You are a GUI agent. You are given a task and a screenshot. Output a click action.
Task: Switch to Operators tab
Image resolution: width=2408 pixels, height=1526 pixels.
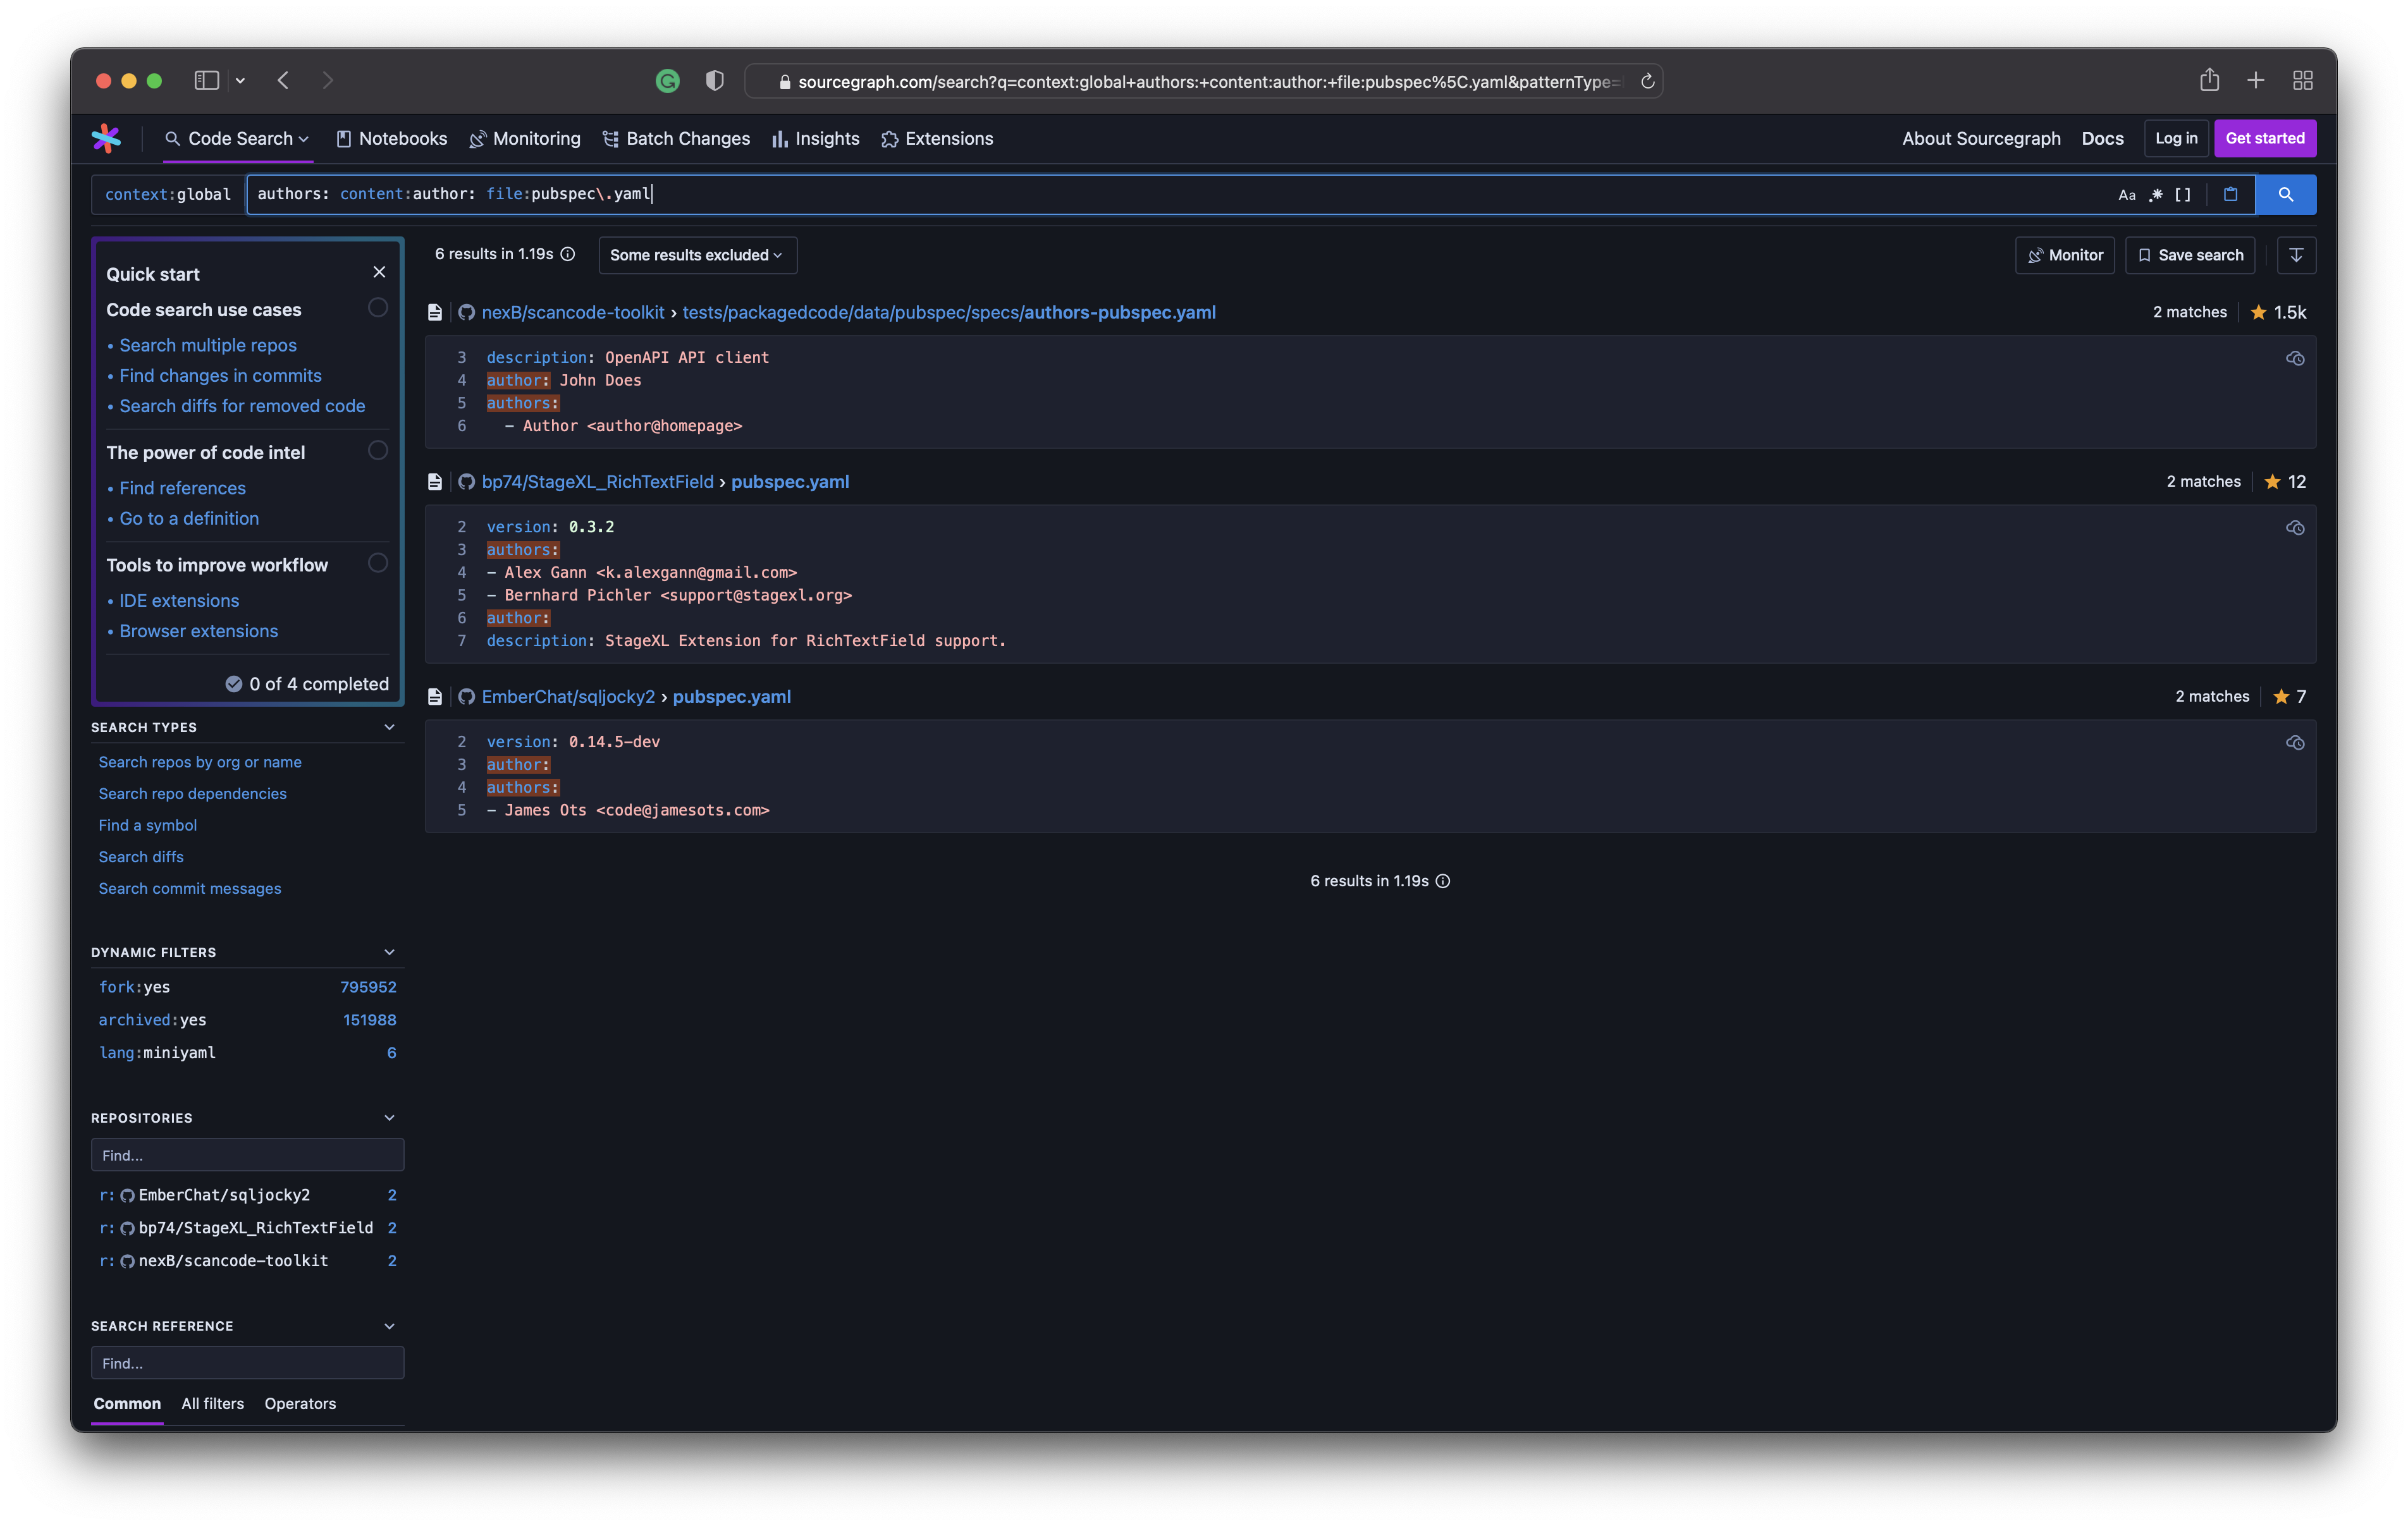click(300, 1404)
